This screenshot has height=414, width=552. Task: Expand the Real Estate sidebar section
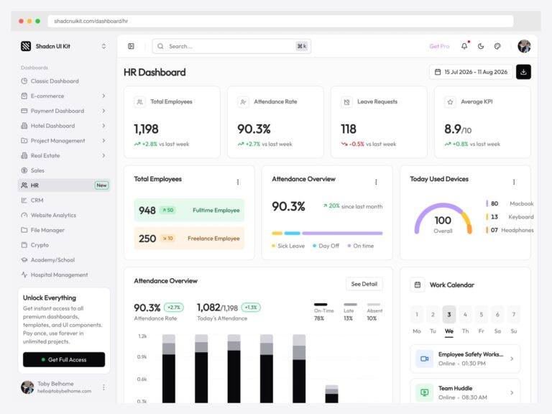(64, 155)
